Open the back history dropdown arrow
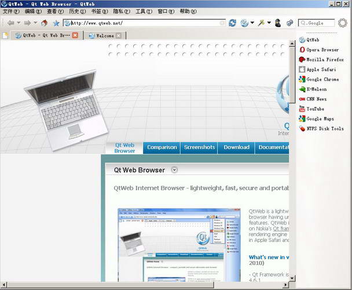The image size is (352, 290). [x=19, y=23]
